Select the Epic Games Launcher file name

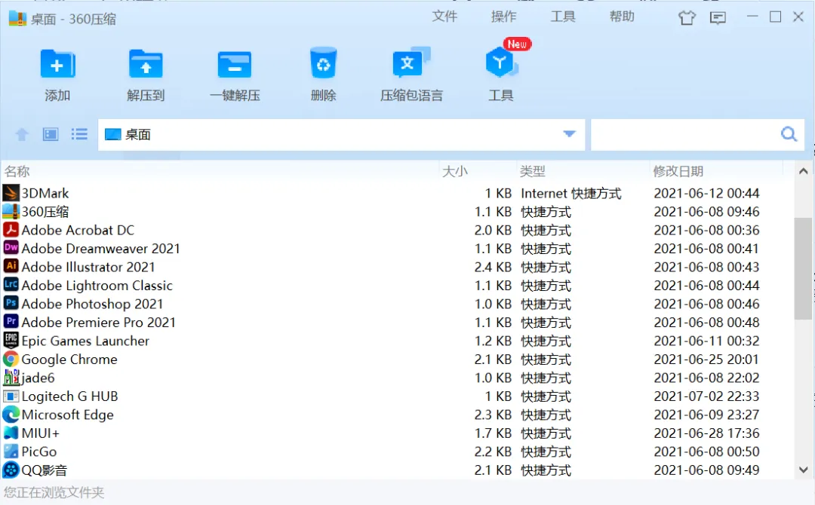(x=85, y=341)
